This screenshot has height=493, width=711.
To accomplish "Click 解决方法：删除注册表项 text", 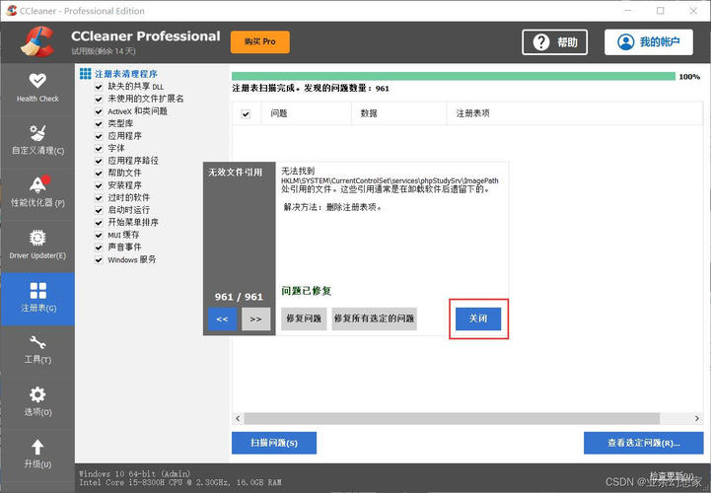I will (333, 207).
